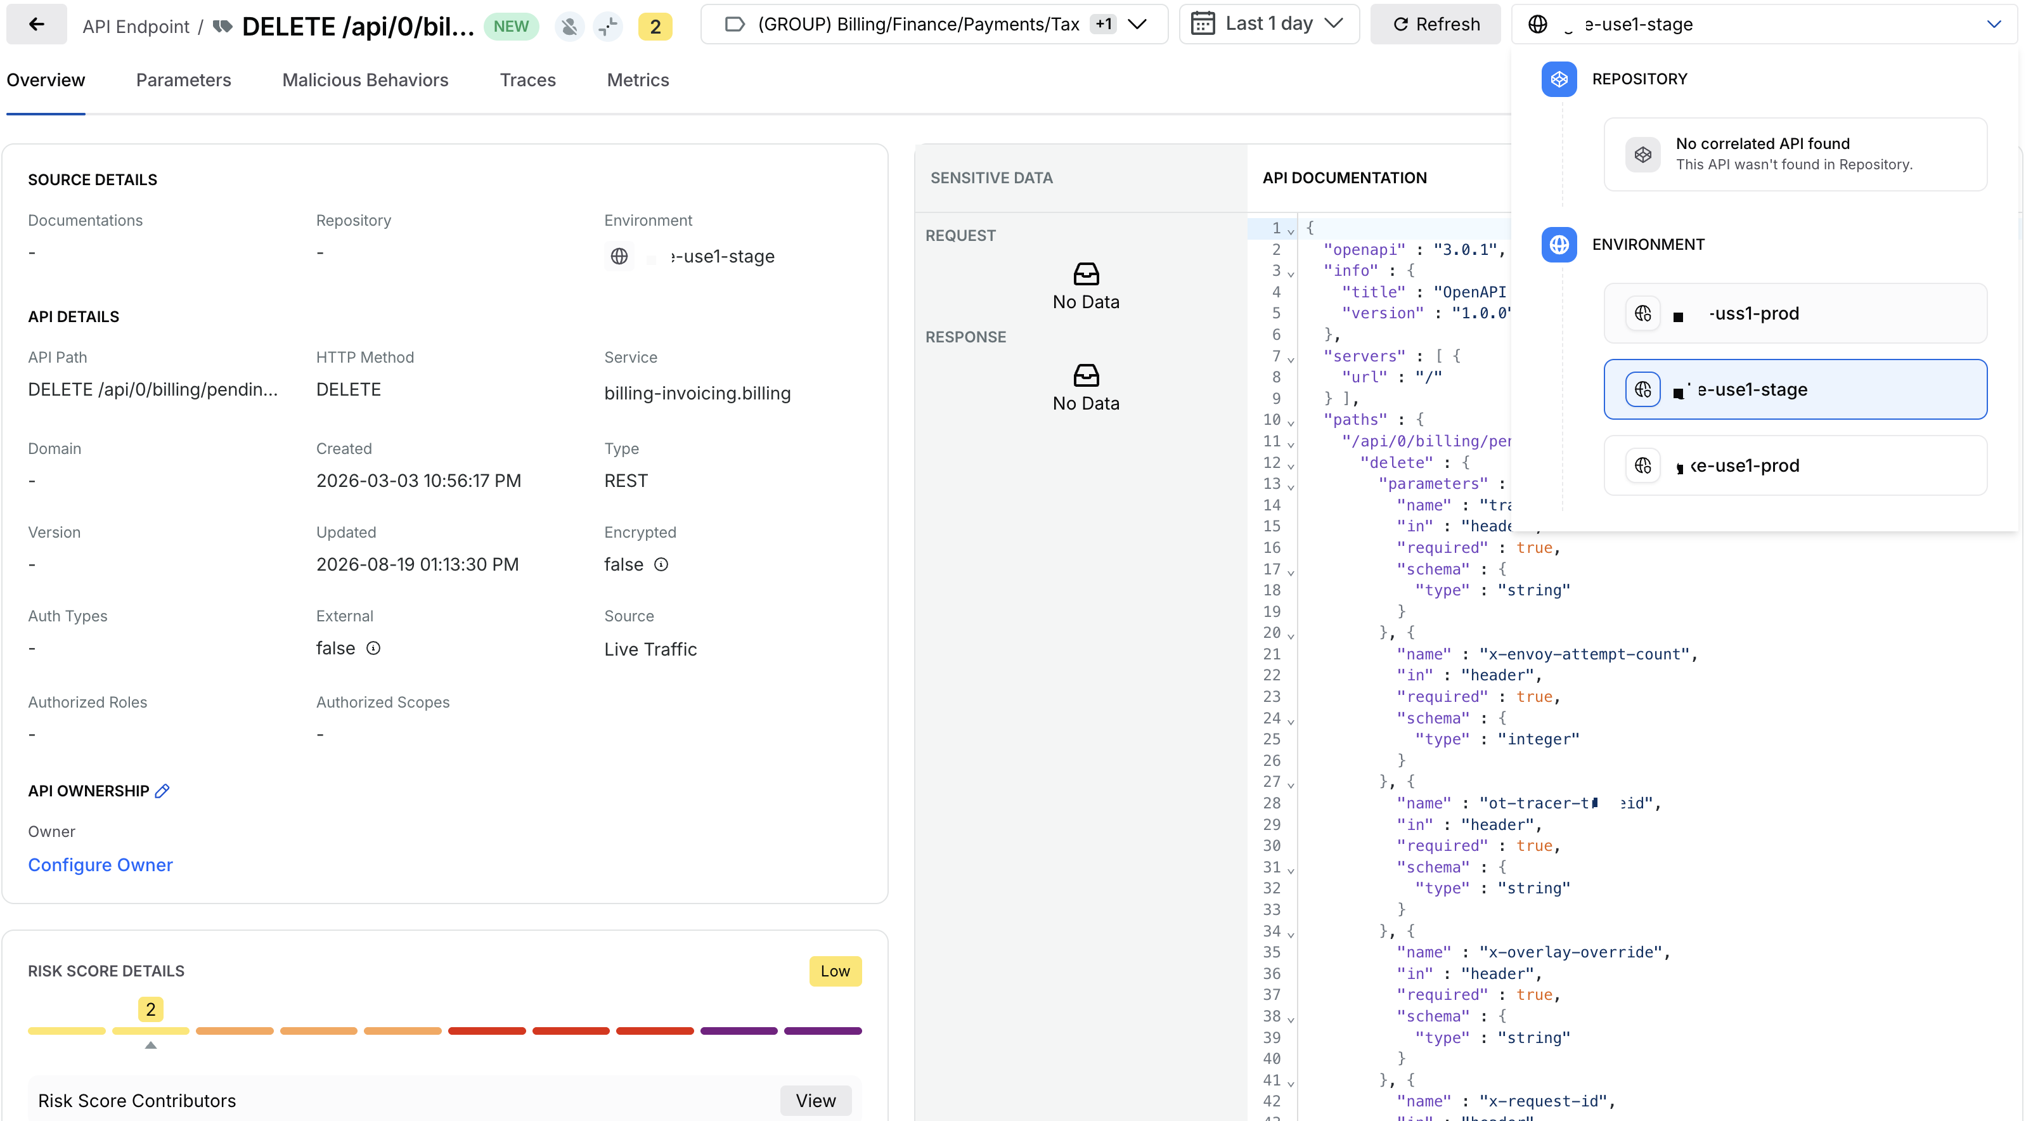Viewport: 2026px width, 1121px height.
Task: Switch to the SENSITIVE DATA tab
Action: click(991, 178)
